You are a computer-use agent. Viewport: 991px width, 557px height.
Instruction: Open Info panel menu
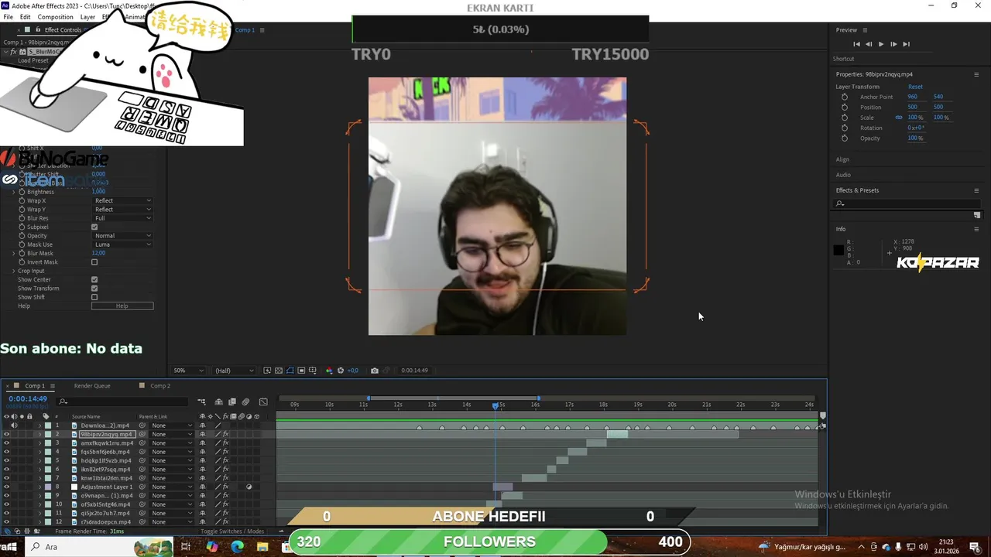point(976,229)
